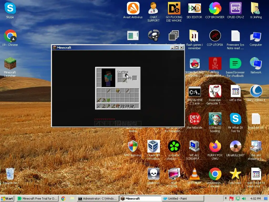Maximize the Minecraft window
Screen dimensions: 269x202
point(177,48)
